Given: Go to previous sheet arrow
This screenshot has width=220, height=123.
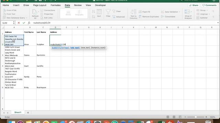Looking at the screenshot, I should (4, 113).
